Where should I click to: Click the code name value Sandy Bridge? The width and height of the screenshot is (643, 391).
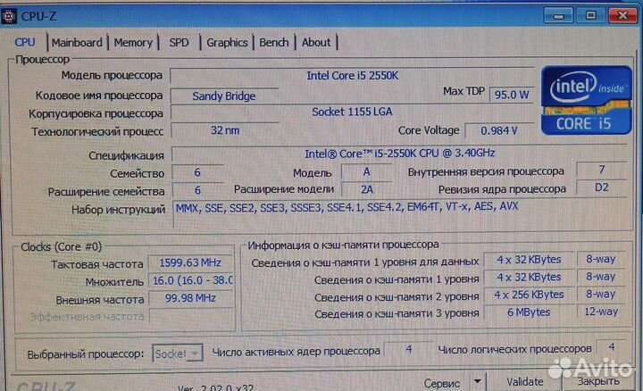(224, 96)
